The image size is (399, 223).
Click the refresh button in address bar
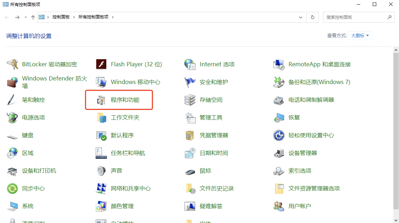click(x=312, y=17)
